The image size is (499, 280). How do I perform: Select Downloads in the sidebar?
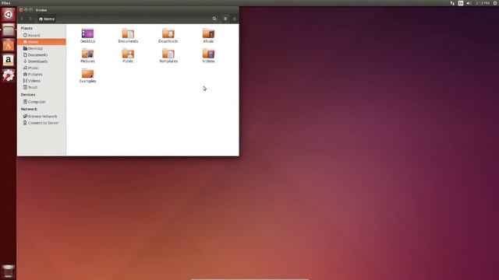click(x=41, y=61)
